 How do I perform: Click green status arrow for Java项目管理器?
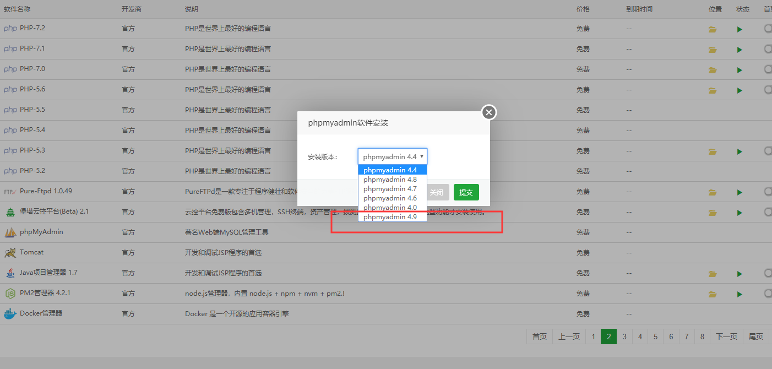(740, 274)
